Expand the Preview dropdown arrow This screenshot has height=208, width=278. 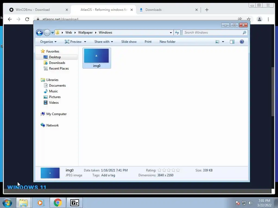pos(85,42)
